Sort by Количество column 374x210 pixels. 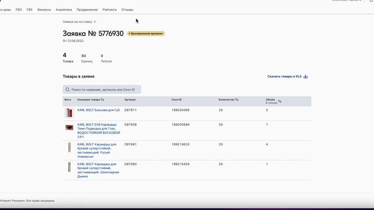pyautogui.click(x=228, y=100)
